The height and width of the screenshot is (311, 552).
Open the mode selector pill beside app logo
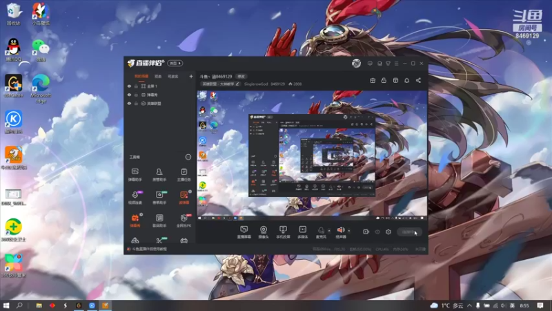tap(175, 64)
